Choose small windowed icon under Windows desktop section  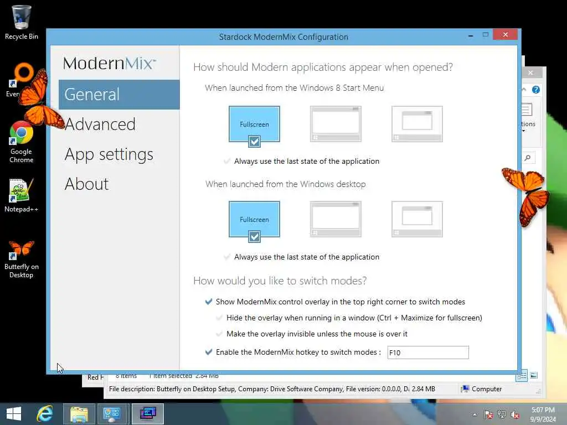pos(417,219)
